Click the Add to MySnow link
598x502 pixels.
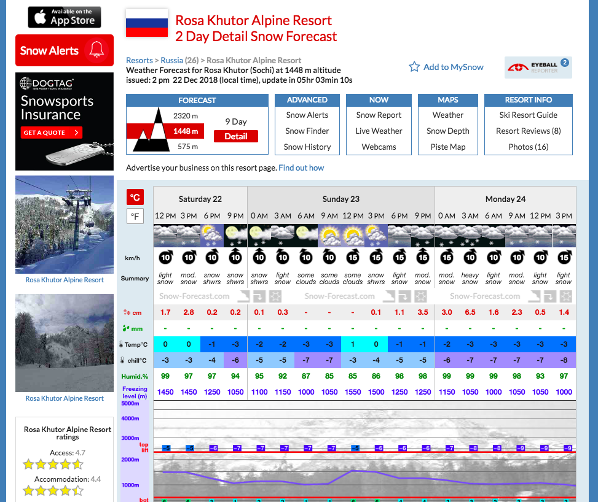(x=453, y=67)
